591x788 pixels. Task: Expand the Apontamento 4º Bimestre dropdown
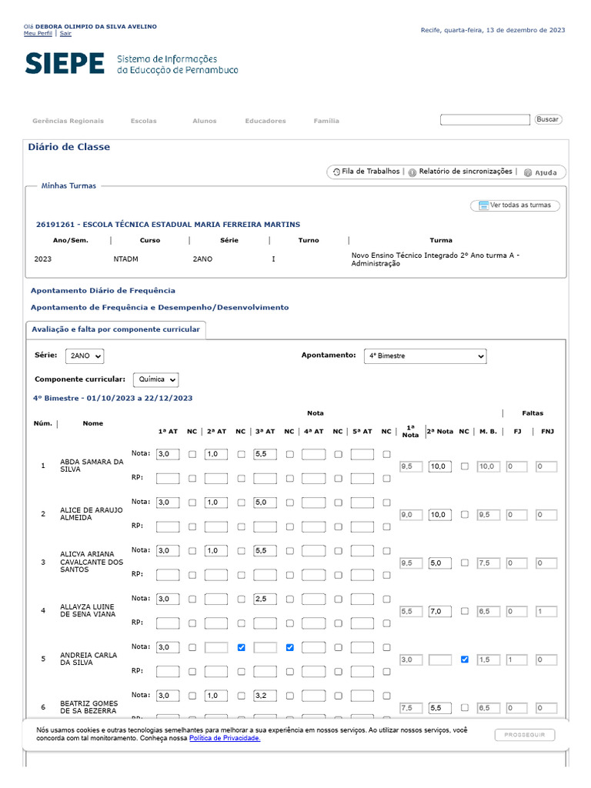coord(425,356)
